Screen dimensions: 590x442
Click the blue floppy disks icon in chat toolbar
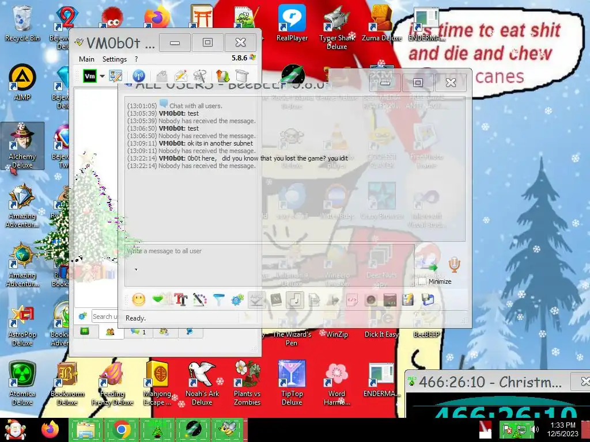point(428,299)
